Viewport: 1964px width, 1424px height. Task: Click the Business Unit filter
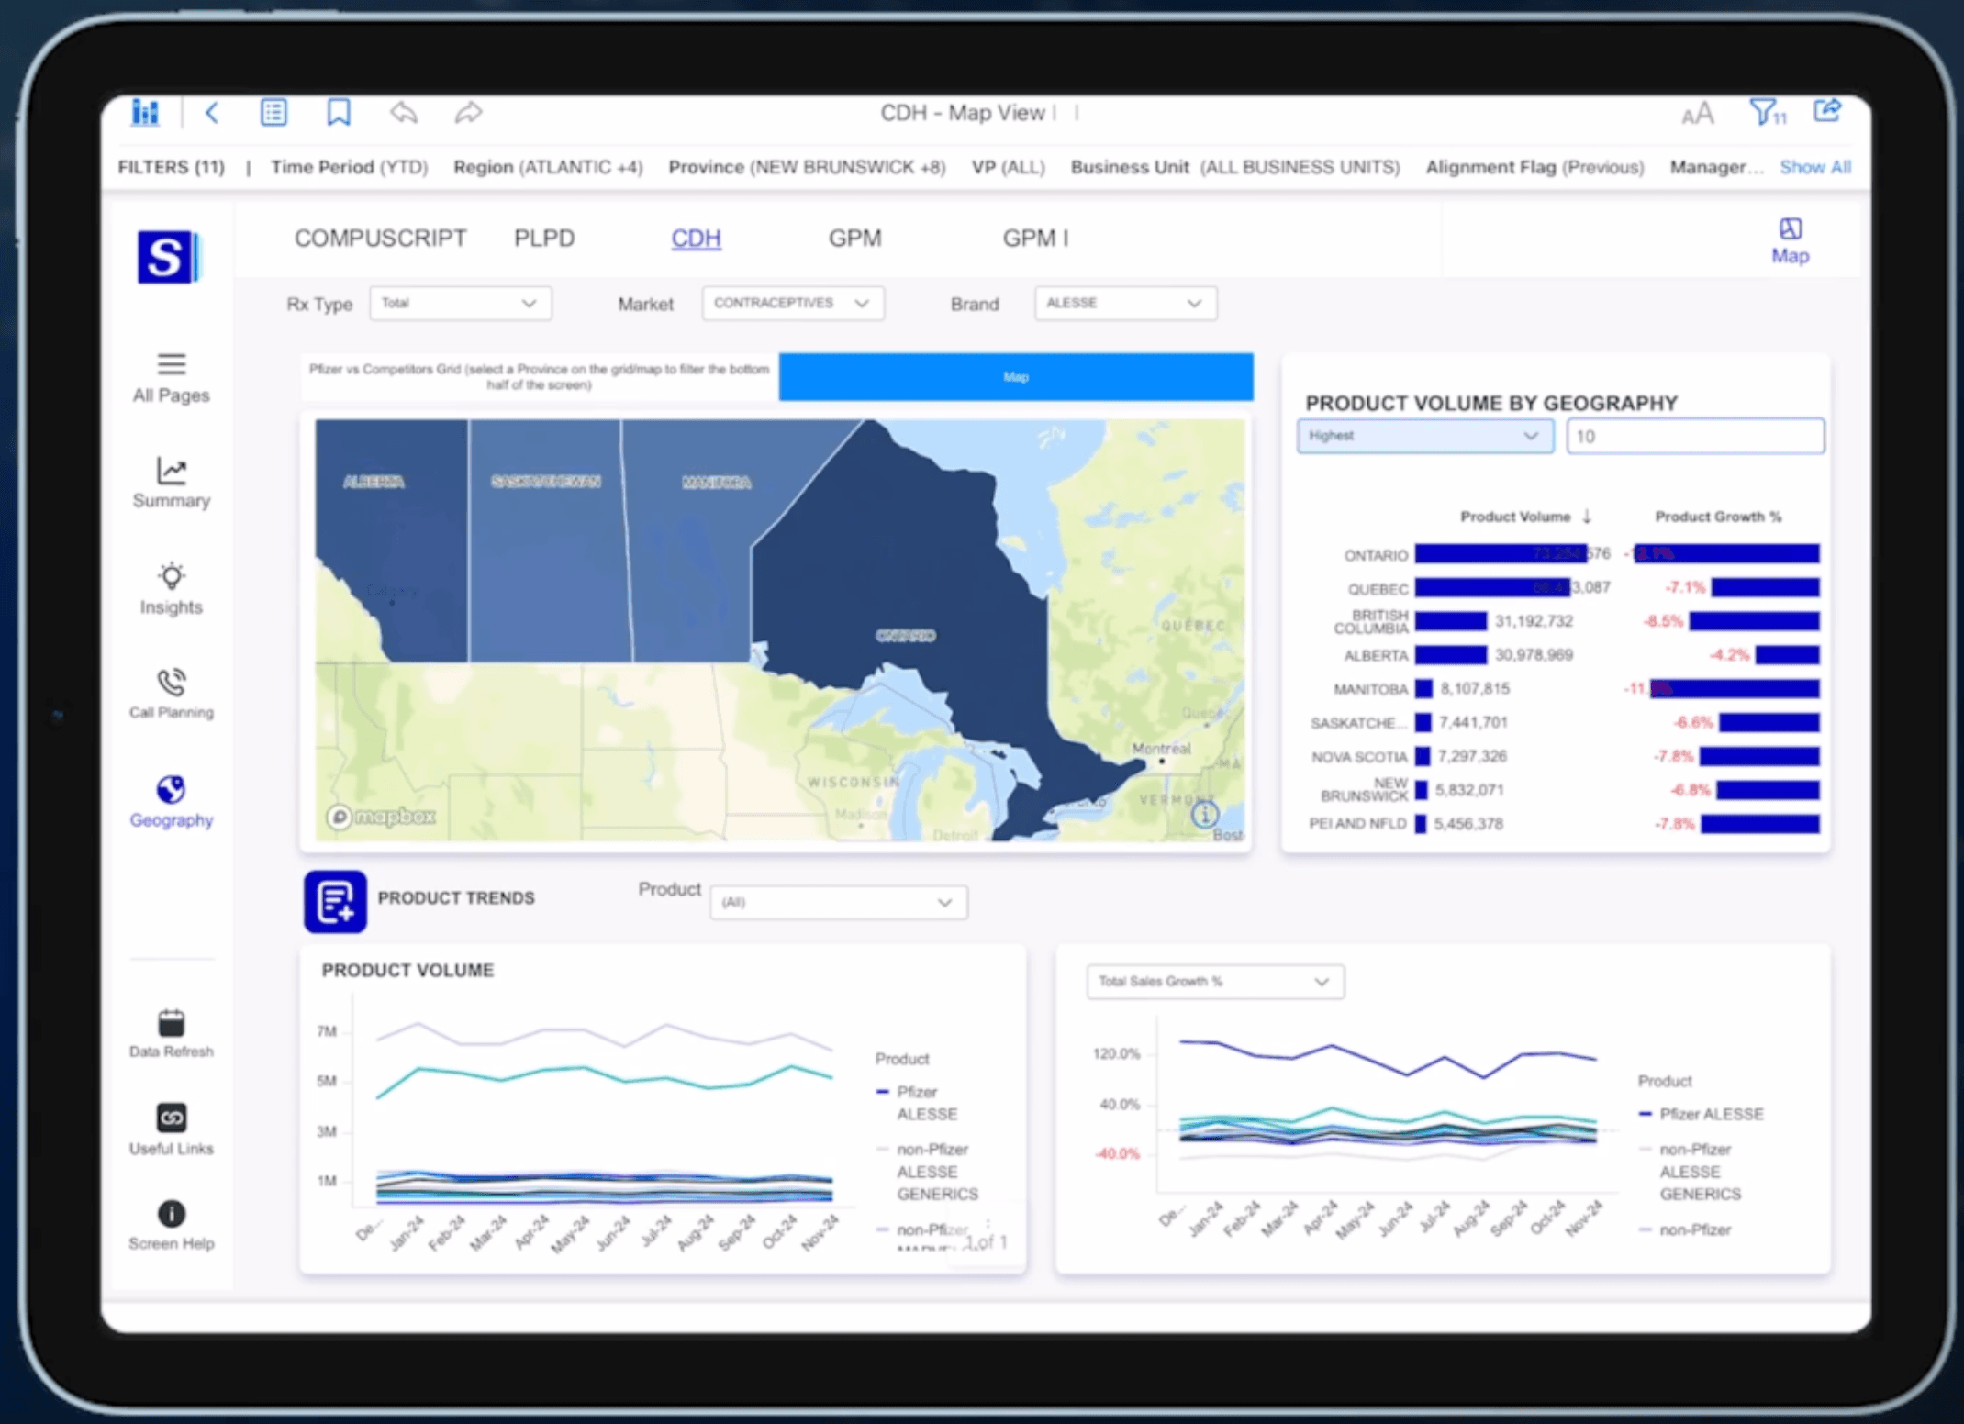(1235, 167)
